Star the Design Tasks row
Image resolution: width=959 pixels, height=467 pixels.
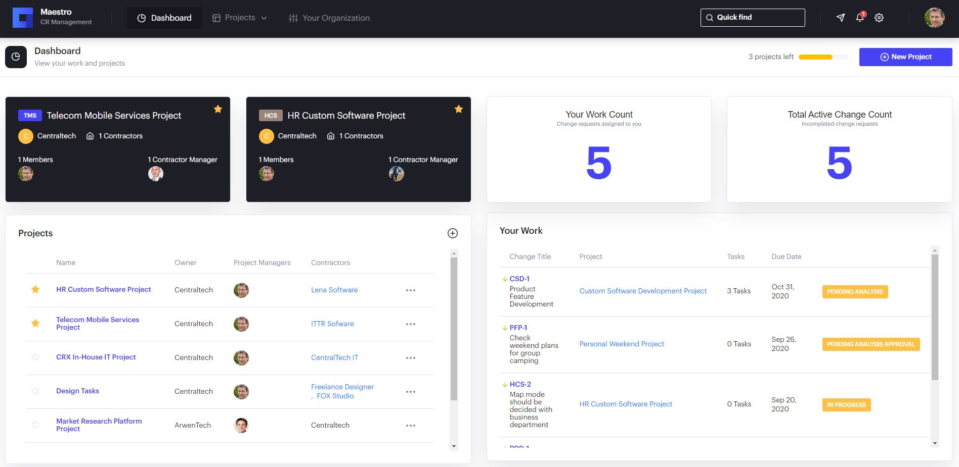[x=35, y=391]
